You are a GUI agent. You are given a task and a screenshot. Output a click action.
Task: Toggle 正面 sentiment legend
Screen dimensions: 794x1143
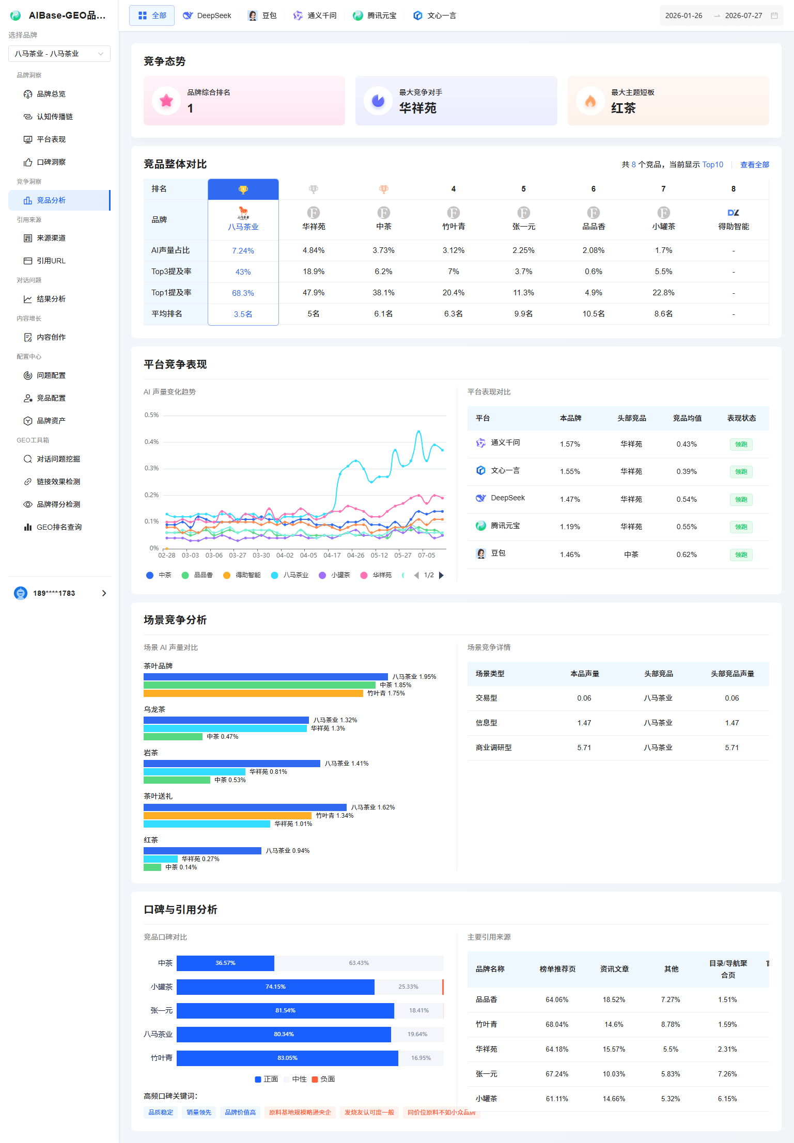[267, 1079]
